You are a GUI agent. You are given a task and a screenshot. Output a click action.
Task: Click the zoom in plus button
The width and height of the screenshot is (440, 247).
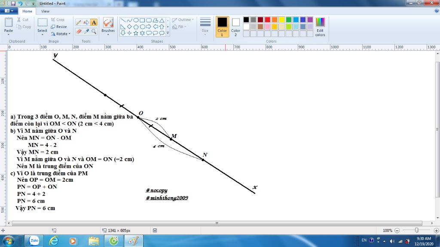[x=437, y=230]
